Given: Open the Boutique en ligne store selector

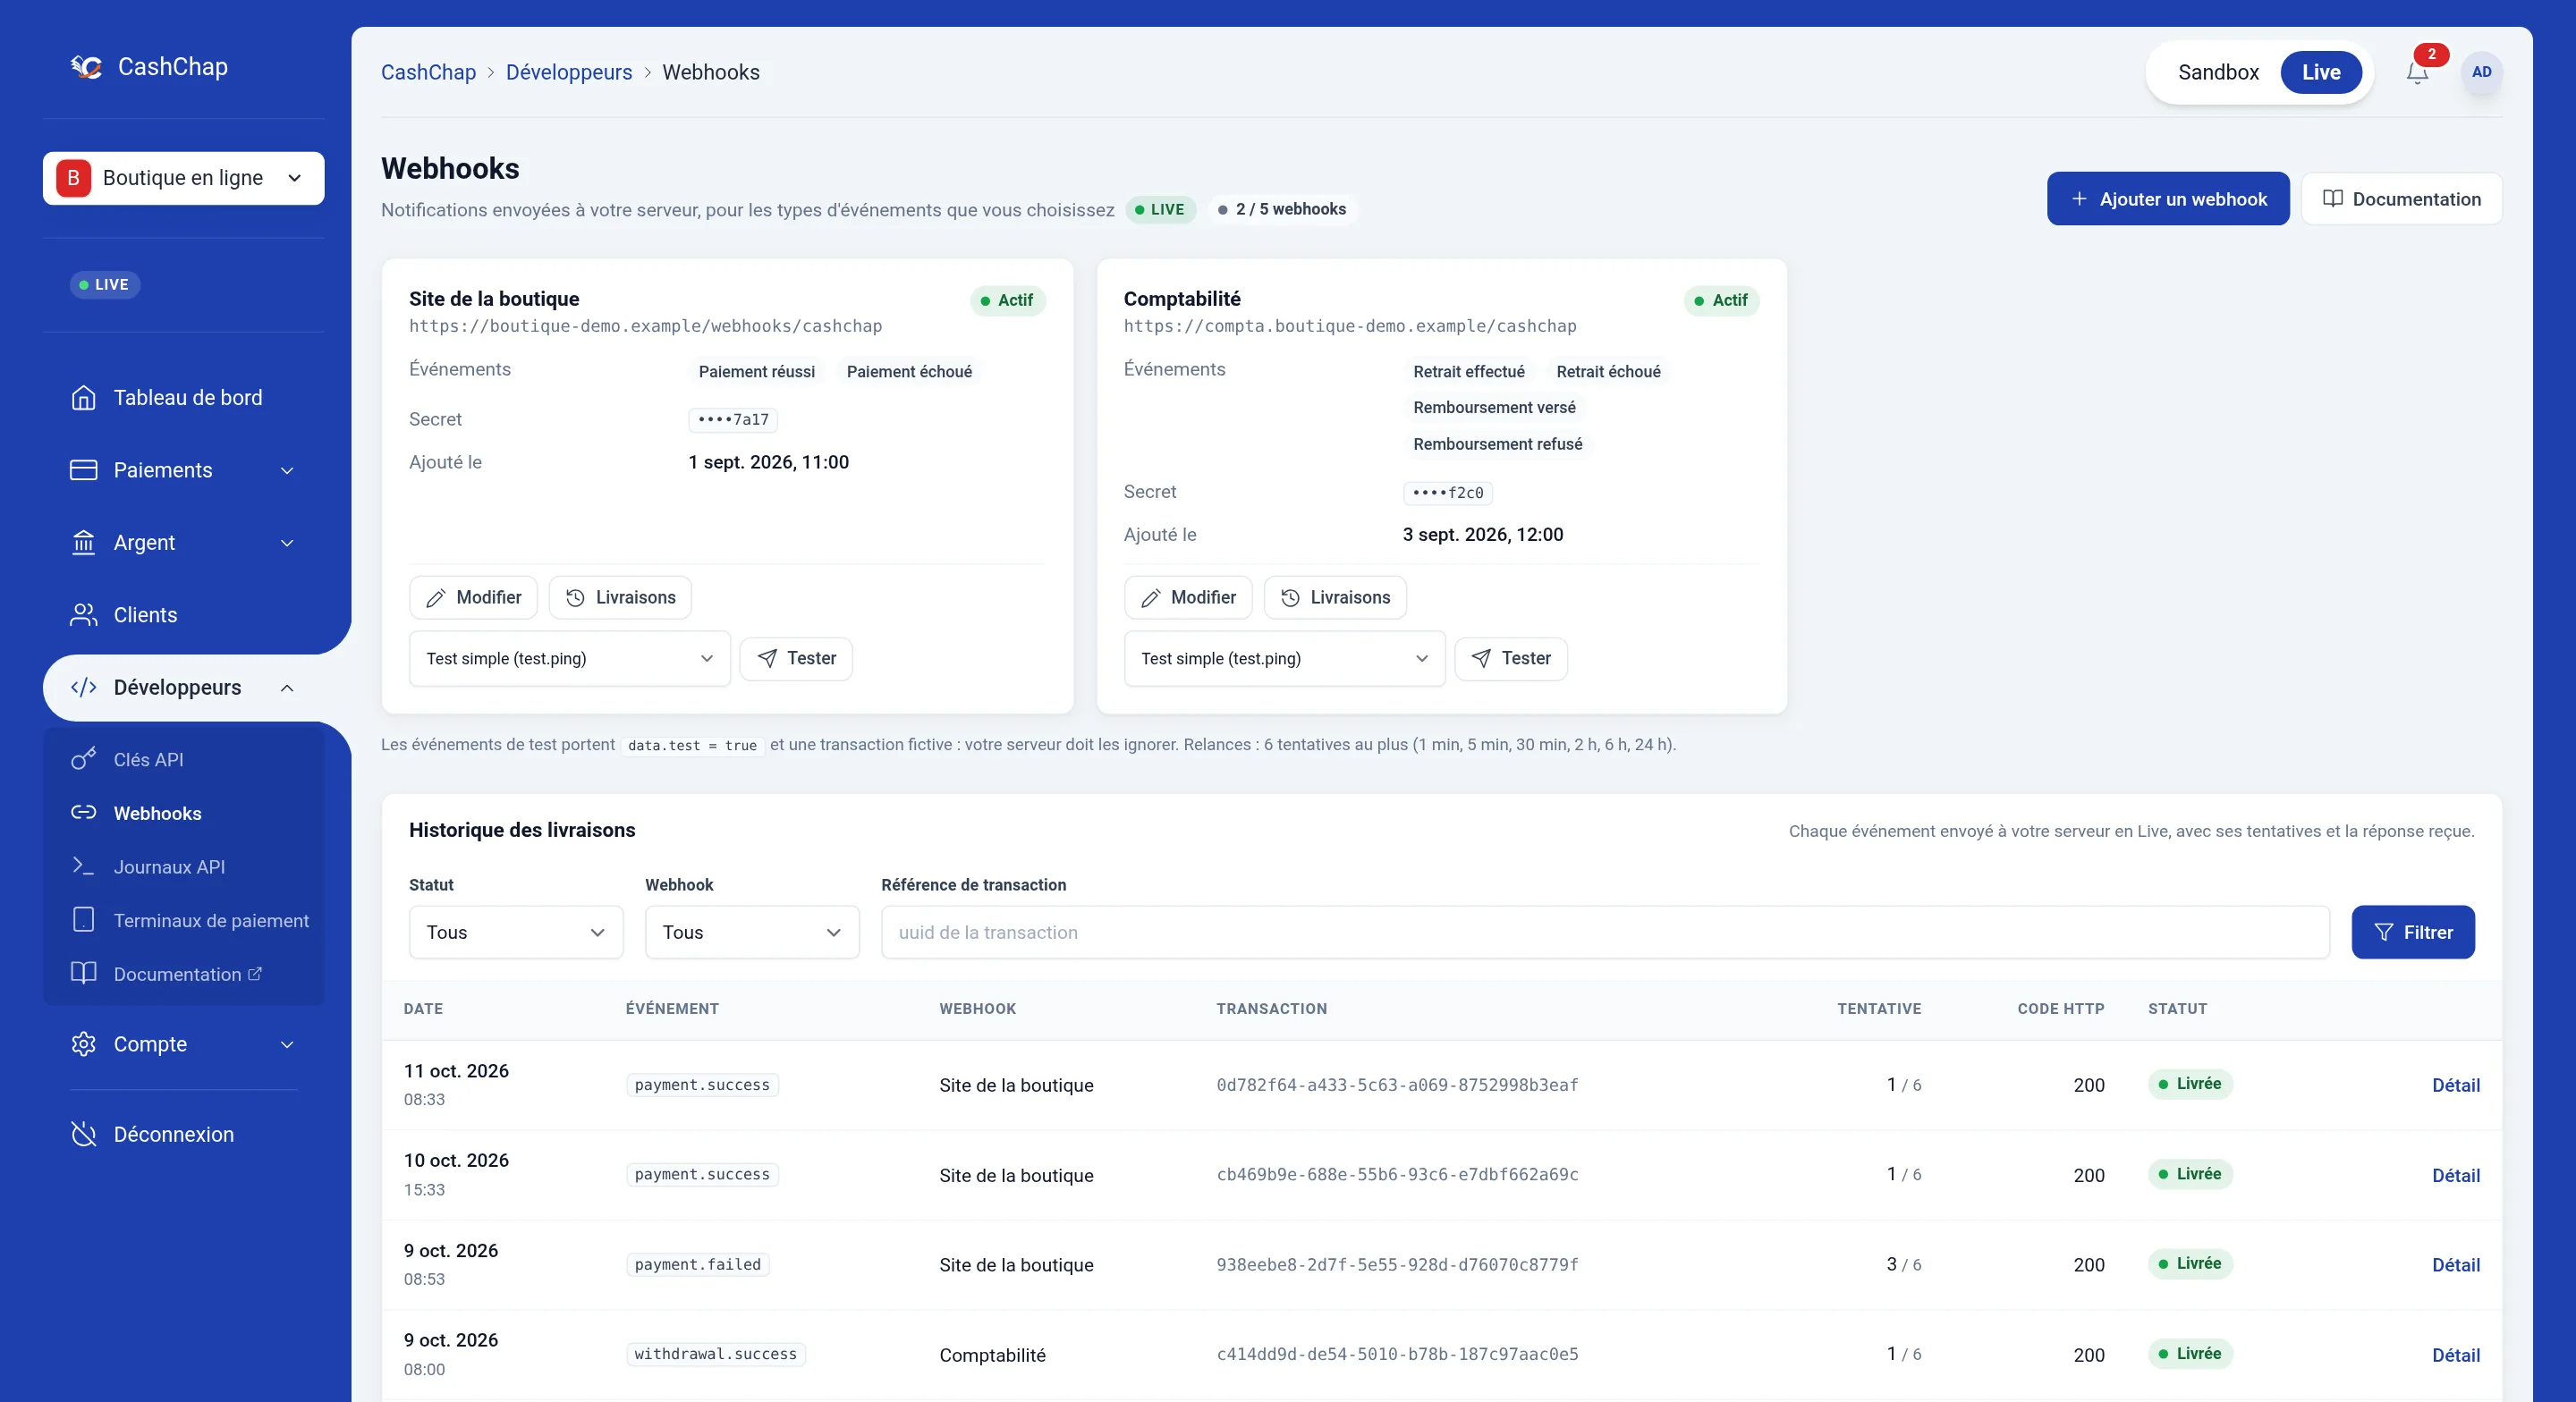Looking at the screenshot, I should tap(183, 178).
